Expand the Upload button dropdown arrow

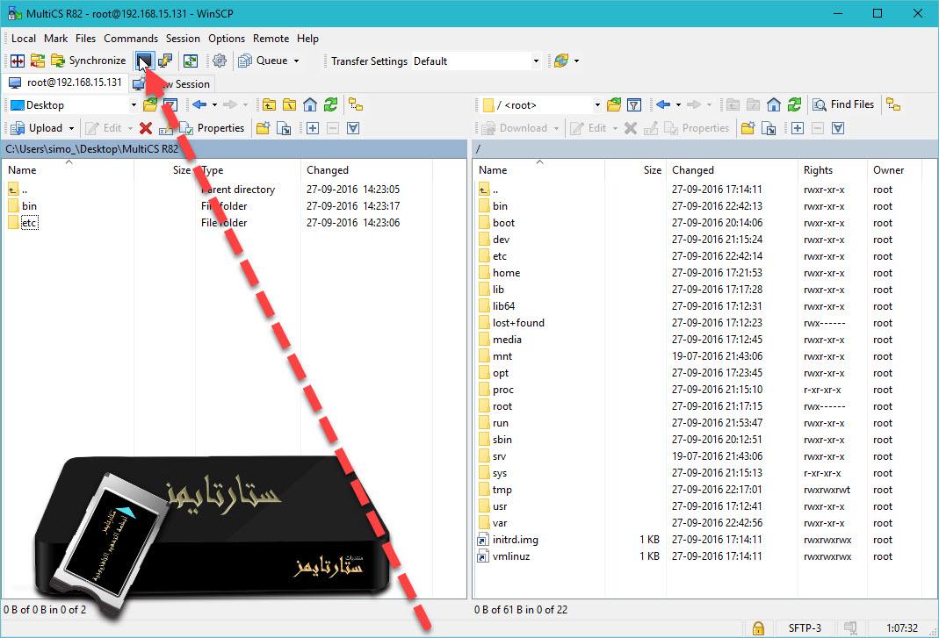(x=72, y=128)
